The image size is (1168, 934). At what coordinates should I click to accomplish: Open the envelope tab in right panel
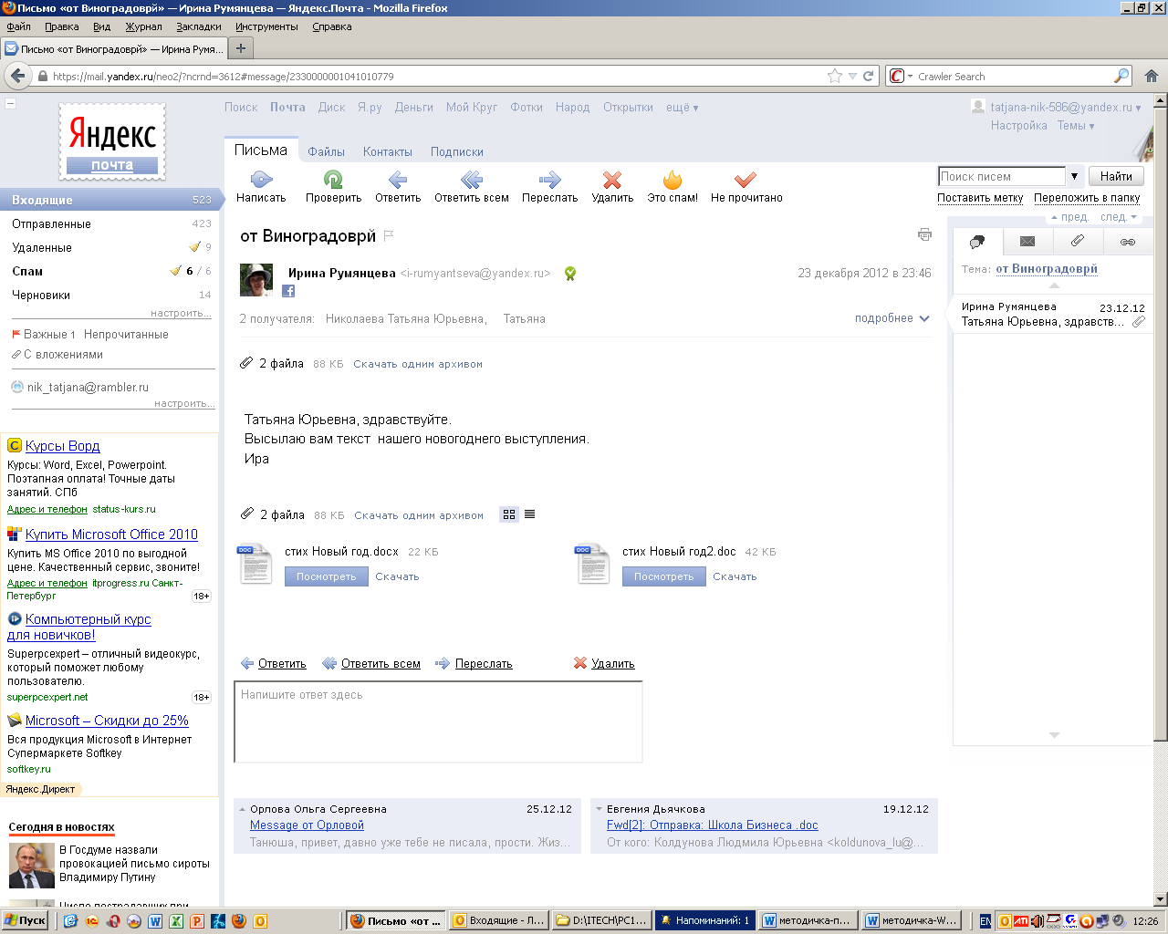[1027, 241]
